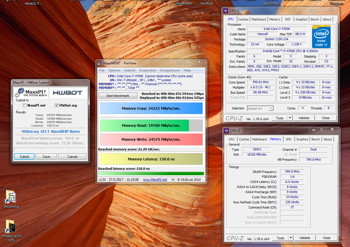
Task: Click the Command Rate 2T value
Action: coord(292,207)
